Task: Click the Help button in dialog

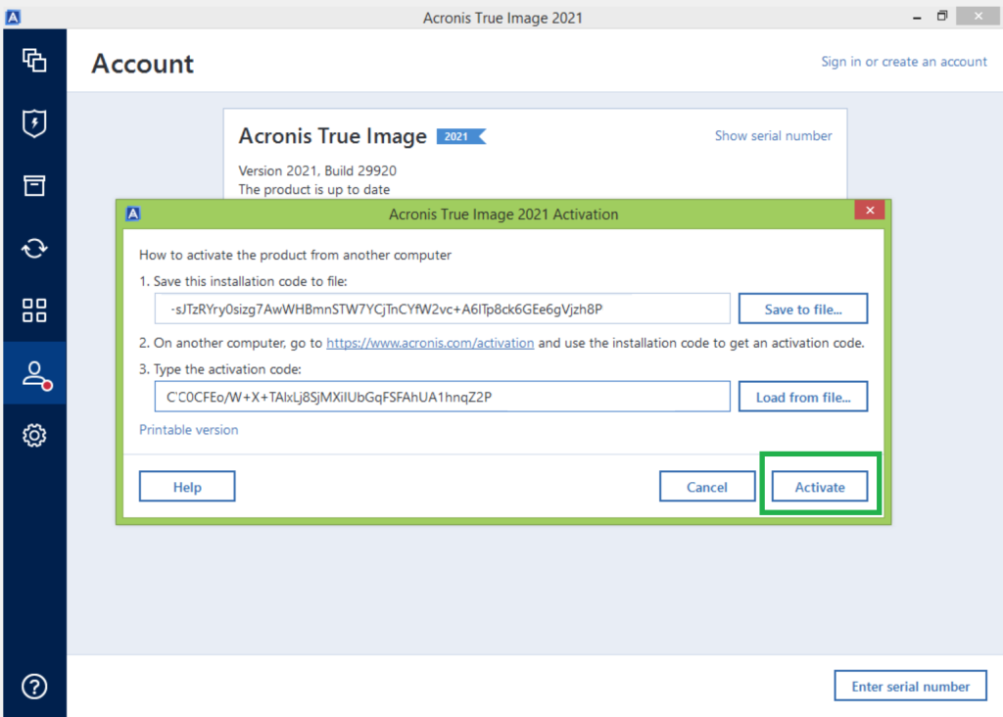Action: click(x=187, y=487)
